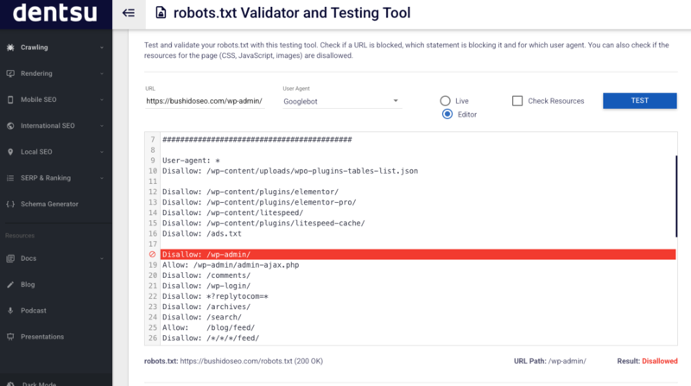Click the blue TEST button

pos(639,100)
